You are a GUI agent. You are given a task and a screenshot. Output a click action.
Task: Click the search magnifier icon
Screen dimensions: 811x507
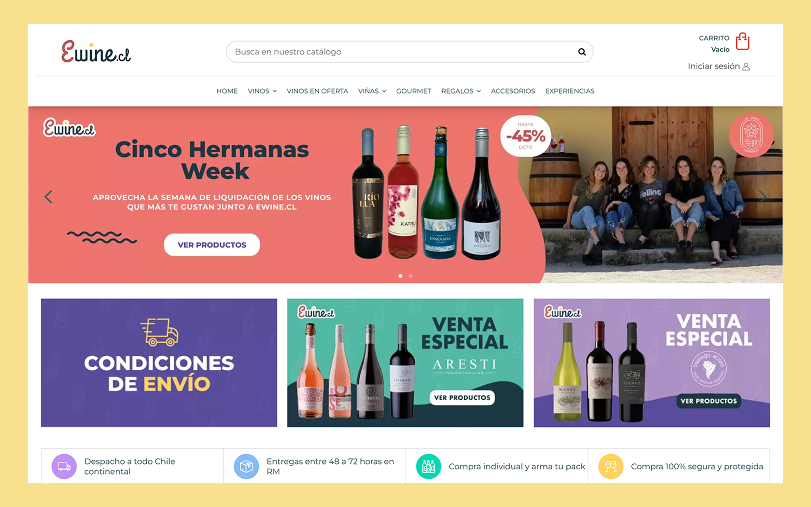[582, 52]
